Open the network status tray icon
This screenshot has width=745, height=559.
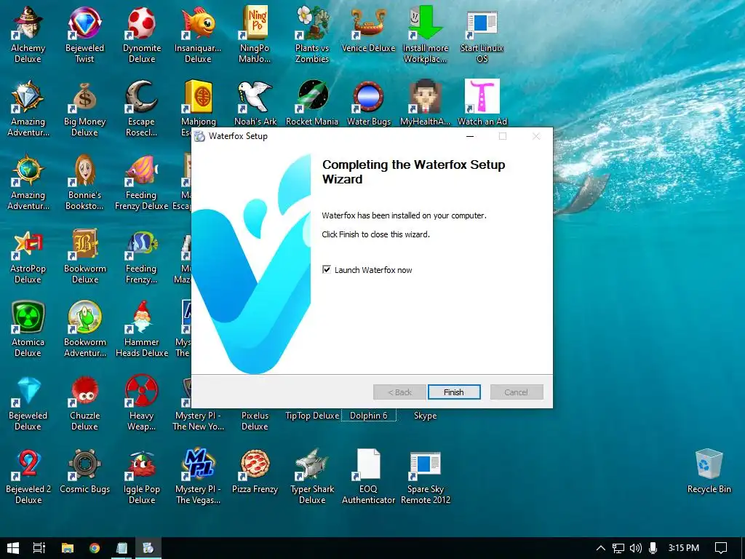click(618, 548)
